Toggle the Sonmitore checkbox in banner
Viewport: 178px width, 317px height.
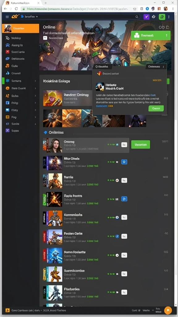click(x=45, y=38)
